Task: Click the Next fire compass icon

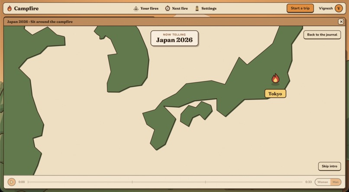Action: (168, 9)
